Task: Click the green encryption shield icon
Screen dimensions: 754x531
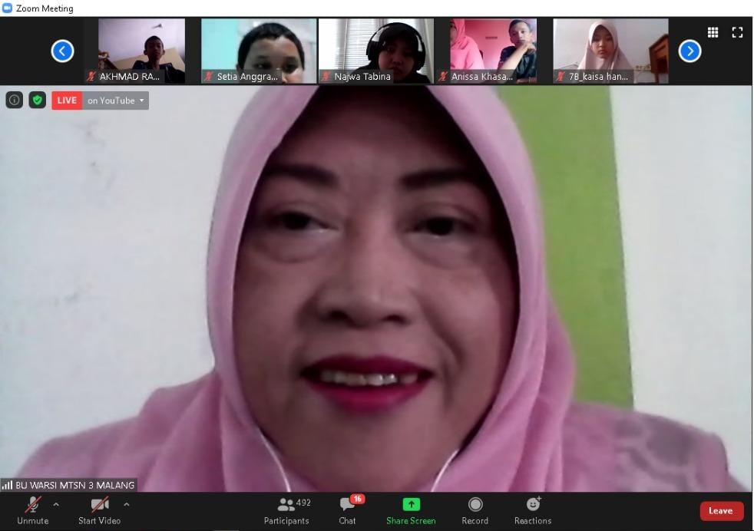Action: pyautogui.click(x=38, y=100)
